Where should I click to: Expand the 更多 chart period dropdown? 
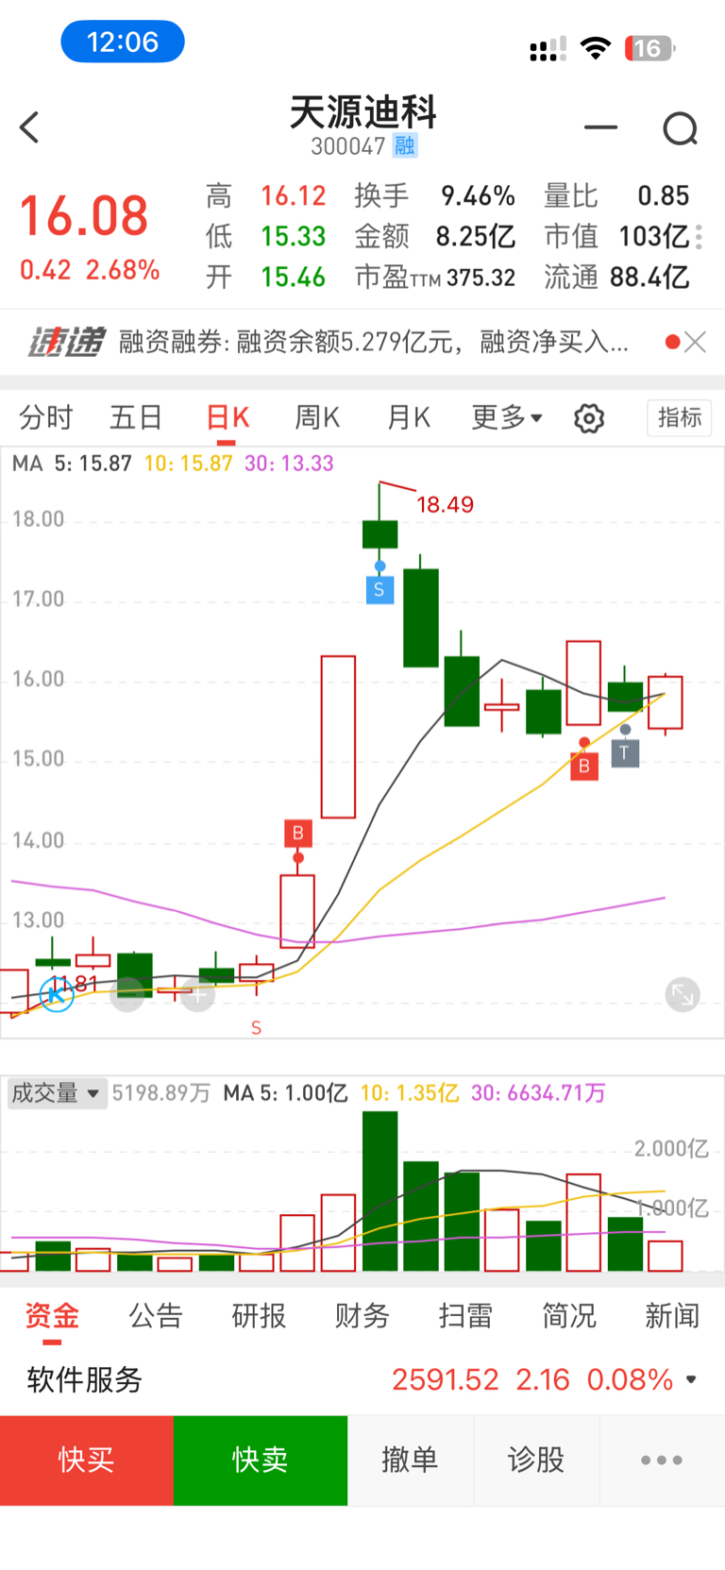[507, 417]
